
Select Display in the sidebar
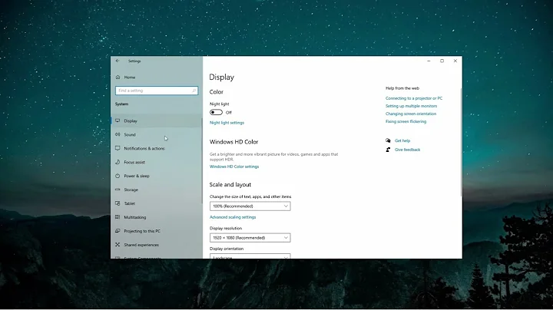pyautogui.click(x=157, y=120)
